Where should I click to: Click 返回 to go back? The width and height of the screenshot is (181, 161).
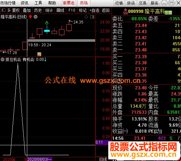[105, 10]
